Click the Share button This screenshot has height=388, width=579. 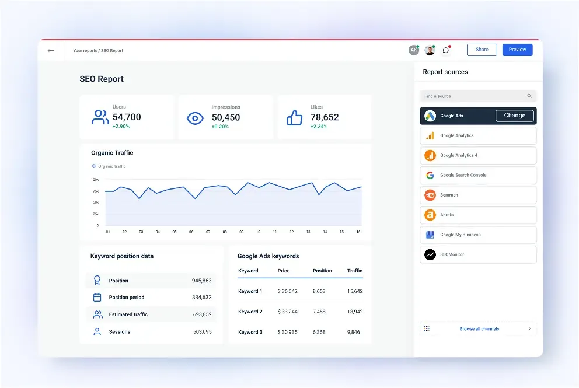coord(482,50)
